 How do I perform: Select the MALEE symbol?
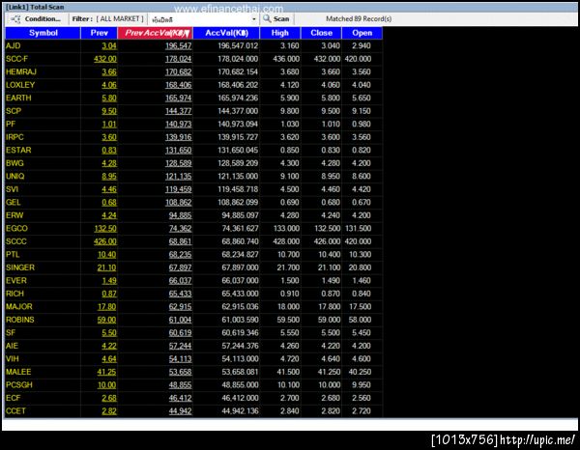pyautogui.click(x=18, y=372)
